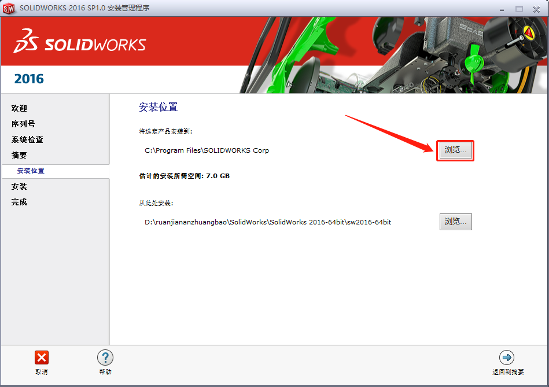The height and width of the screenshot is (387, 549).
Task: Click the path C:\Program Files\SOLIDWORKS Corp
Action: [207, 150]
